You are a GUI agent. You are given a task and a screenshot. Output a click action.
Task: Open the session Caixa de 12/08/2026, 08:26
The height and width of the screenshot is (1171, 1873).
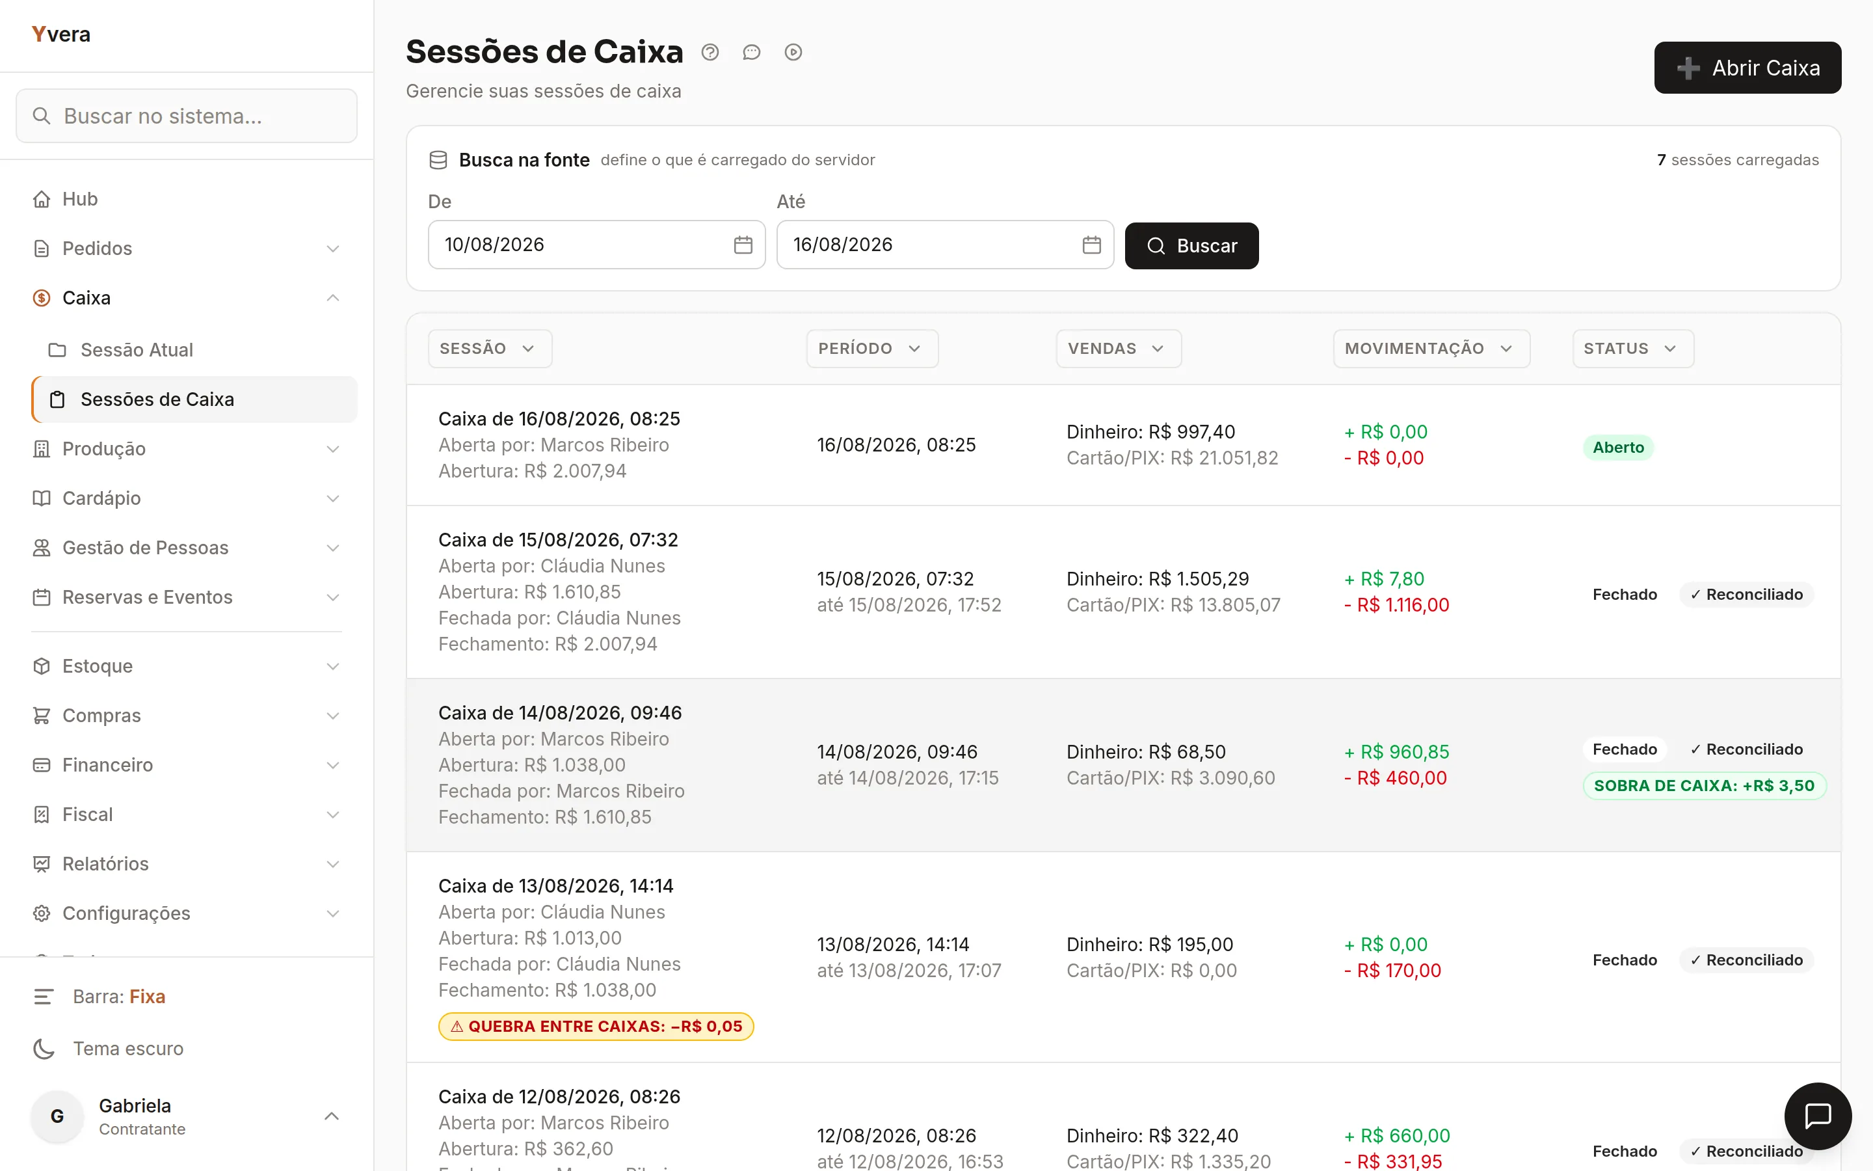coord(559,1097)
